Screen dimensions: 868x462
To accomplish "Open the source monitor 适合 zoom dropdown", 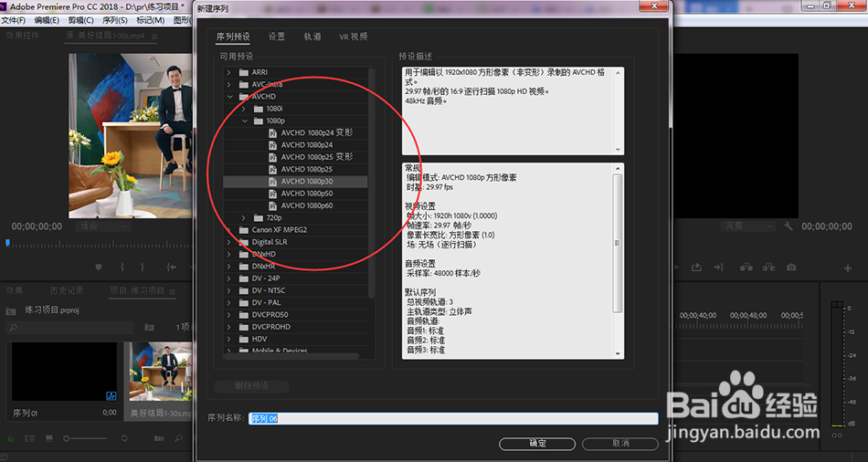I will click(103, 226).
